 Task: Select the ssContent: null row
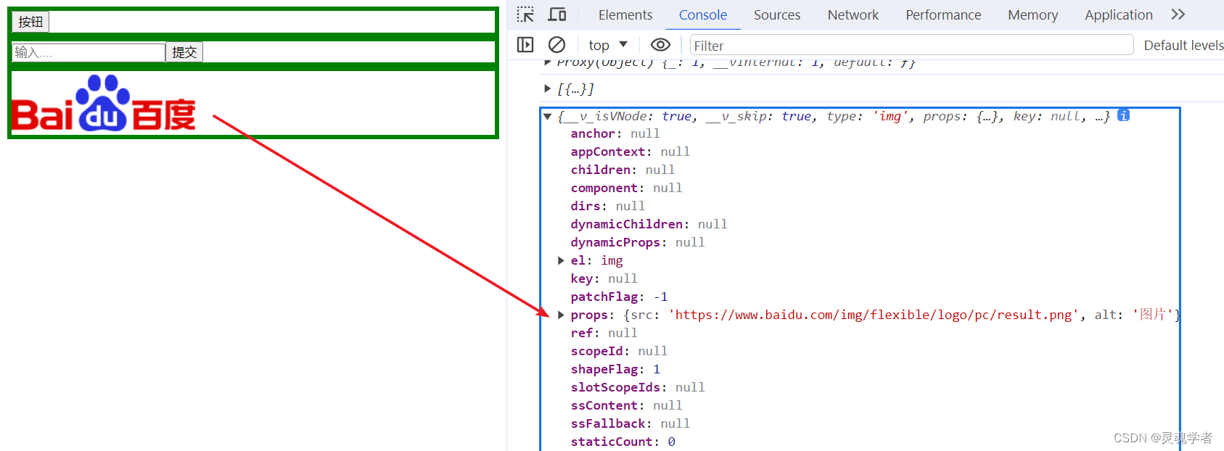click(x=626, y=405)
